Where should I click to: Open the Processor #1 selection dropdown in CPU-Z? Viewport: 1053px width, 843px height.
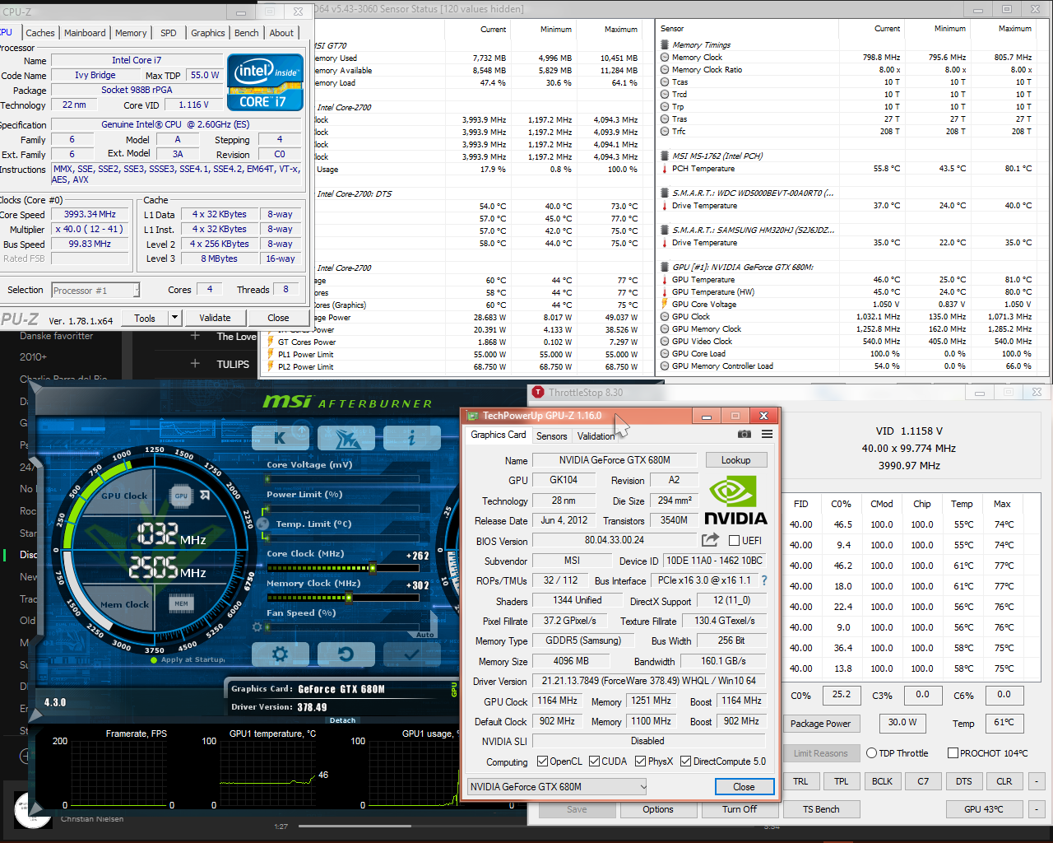click(95, 290)
